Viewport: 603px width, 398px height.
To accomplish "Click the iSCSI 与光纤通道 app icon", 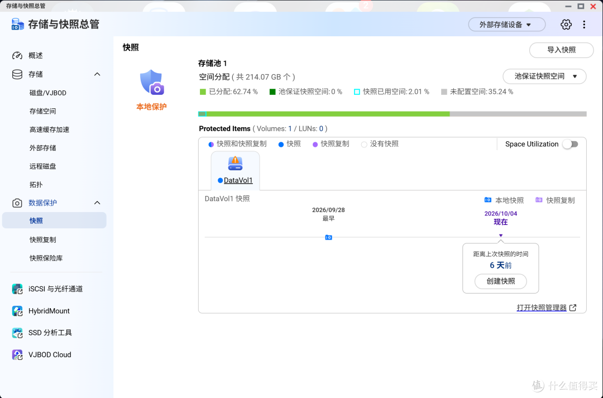I will [x=17, y=289].
